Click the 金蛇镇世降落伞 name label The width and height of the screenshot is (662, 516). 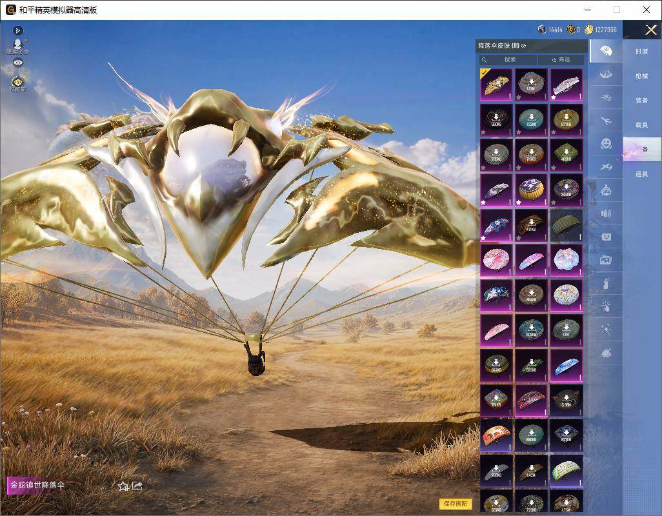(x=37, y=485)
